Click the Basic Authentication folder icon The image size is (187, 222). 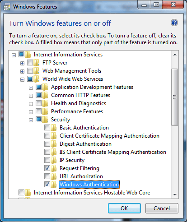coord(54,128)
